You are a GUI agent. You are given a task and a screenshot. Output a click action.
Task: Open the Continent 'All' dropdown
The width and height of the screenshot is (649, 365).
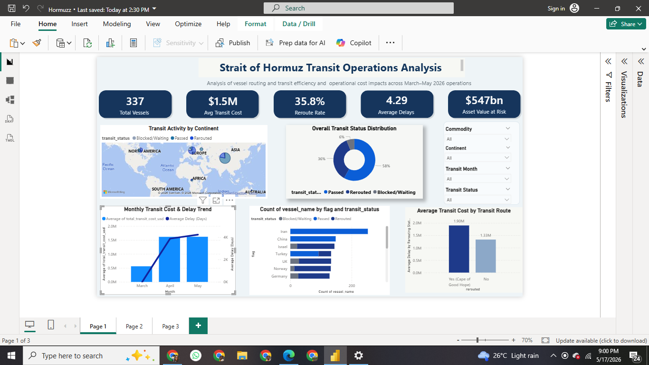(477, 158)
